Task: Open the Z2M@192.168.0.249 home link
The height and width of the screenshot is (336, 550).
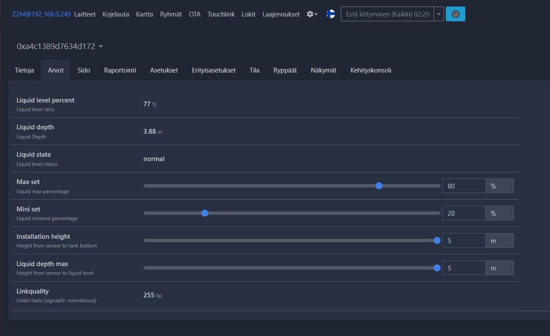Action: click(41, 14)
